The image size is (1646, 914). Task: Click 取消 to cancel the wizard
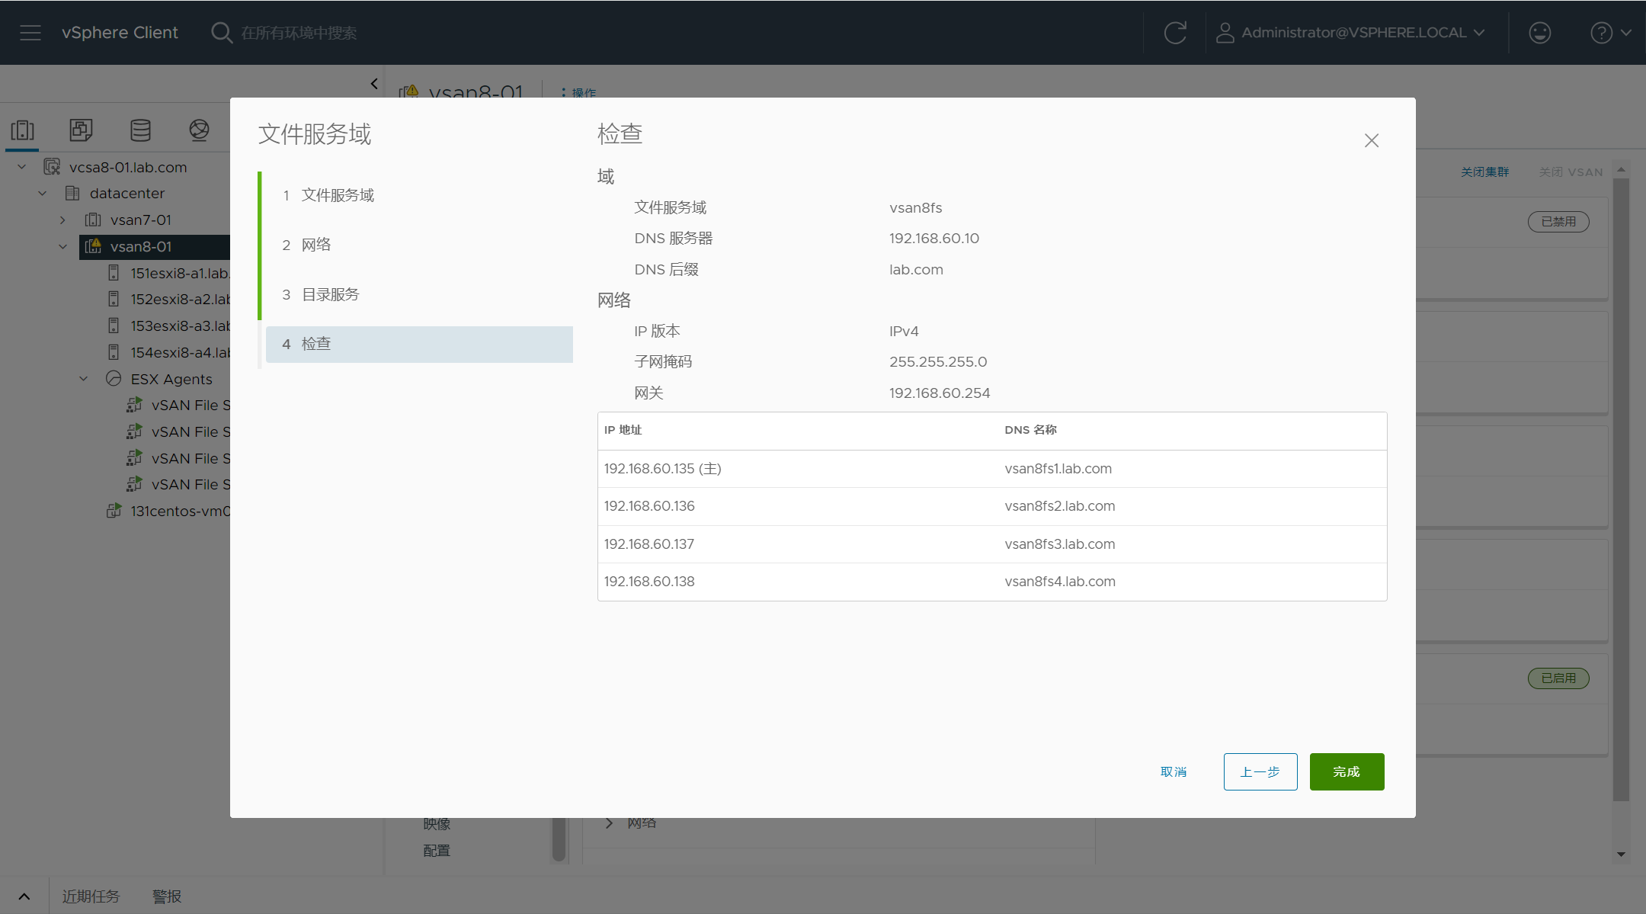[x=1174, y=772]
